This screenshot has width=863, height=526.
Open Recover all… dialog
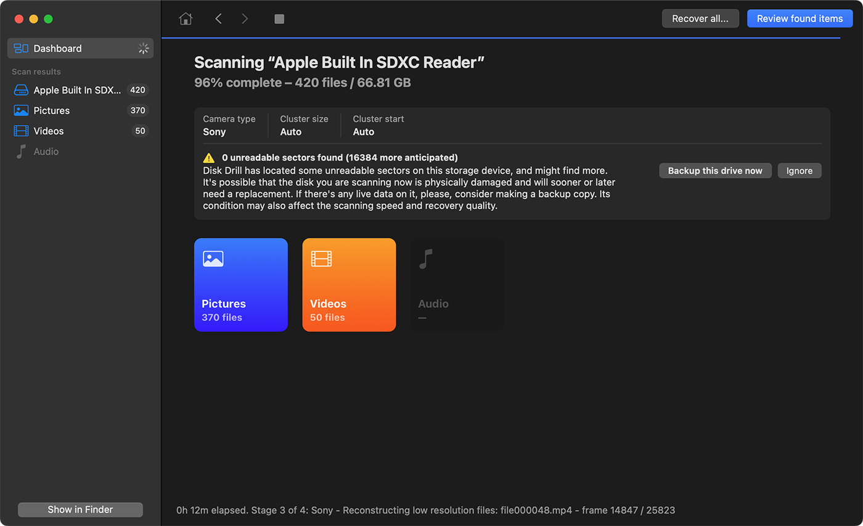(x=700, y=18)
